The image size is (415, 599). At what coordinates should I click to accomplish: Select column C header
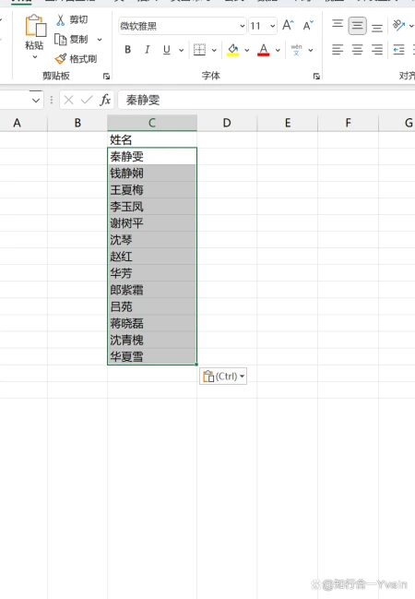coord(152,123)
